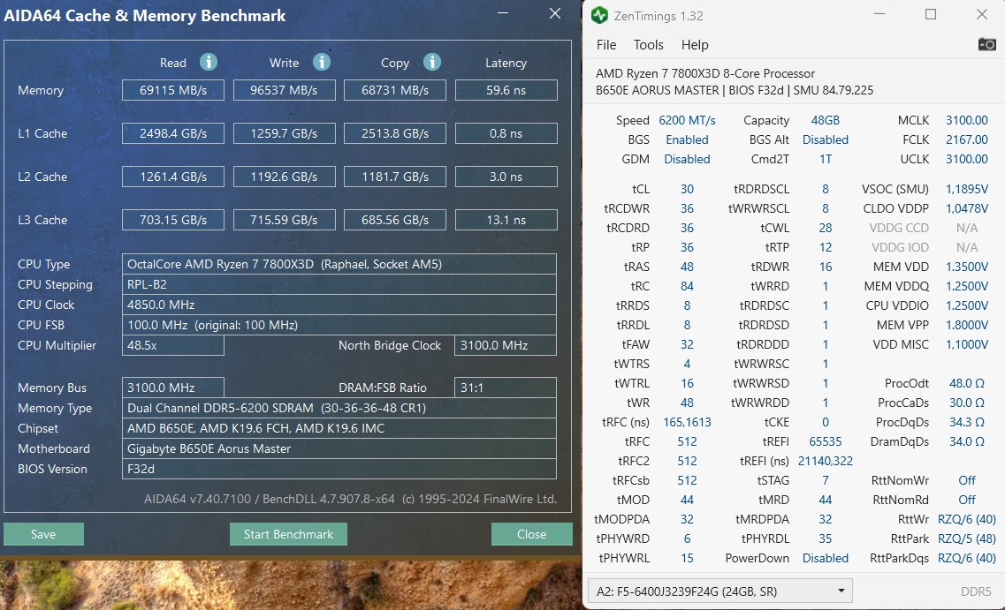This screenshot has width=1005, height=610.
Task: Click the tCL value 30
Action: (687, 189)
